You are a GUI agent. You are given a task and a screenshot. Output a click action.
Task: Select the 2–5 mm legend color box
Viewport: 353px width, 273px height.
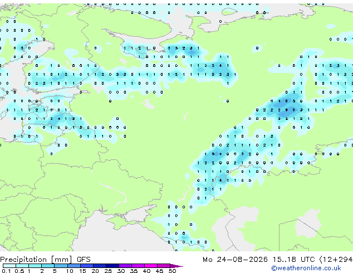pyautogui.click(x=48, y=266)
